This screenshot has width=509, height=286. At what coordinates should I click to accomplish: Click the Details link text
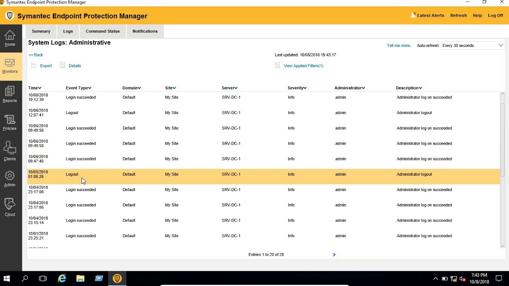pos(75,66)
